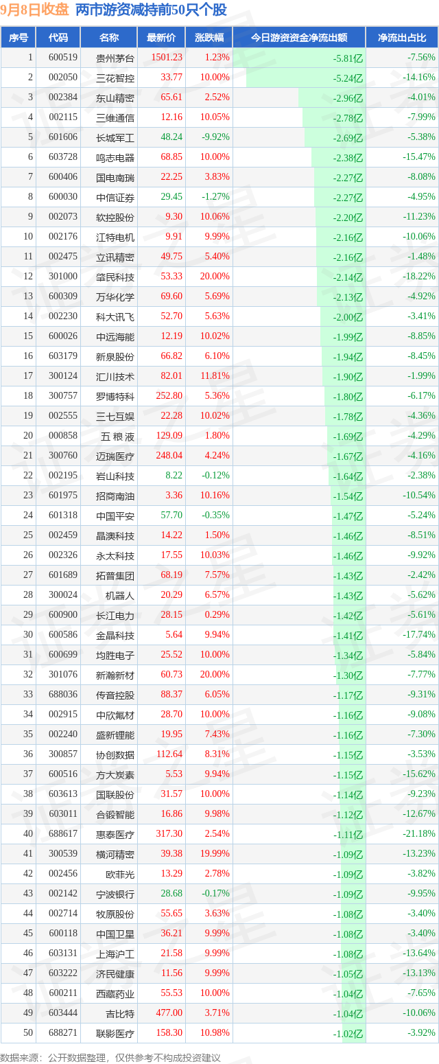Click the 代码 column header
Viewport: 439px width, 1064px height.
[x=58, y=38]
